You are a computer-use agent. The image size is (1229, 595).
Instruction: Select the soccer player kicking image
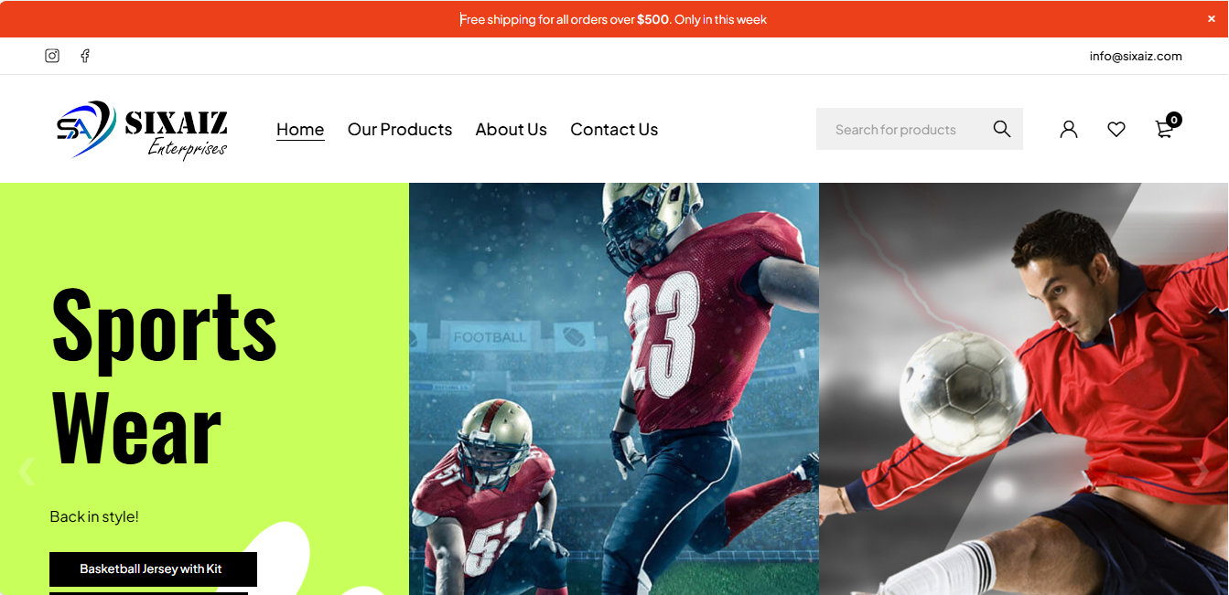pos(1024,388)
